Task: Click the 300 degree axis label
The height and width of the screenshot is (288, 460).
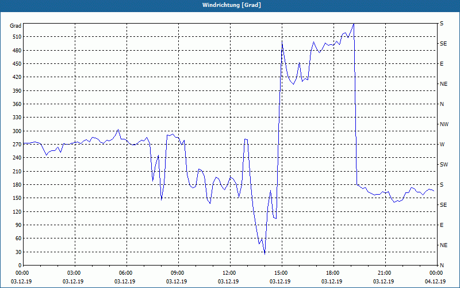Action: pyautogui.click(x=16, y=131)
